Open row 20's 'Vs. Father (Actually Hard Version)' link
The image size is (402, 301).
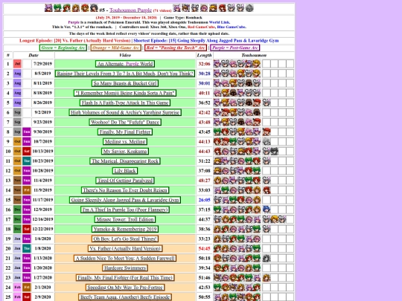(x=125, y=248)
